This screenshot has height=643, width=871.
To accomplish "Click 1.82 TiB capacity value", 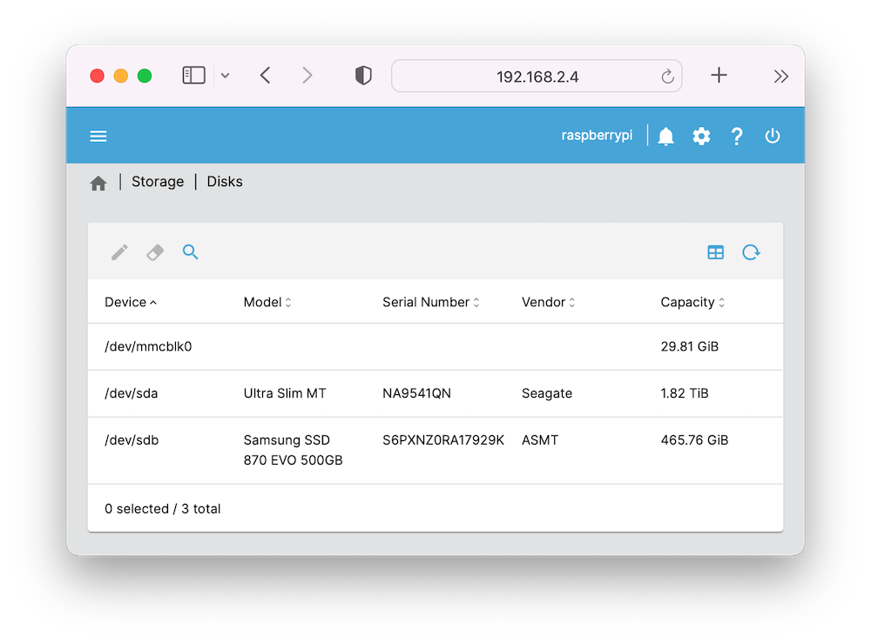I will (685, 393).
